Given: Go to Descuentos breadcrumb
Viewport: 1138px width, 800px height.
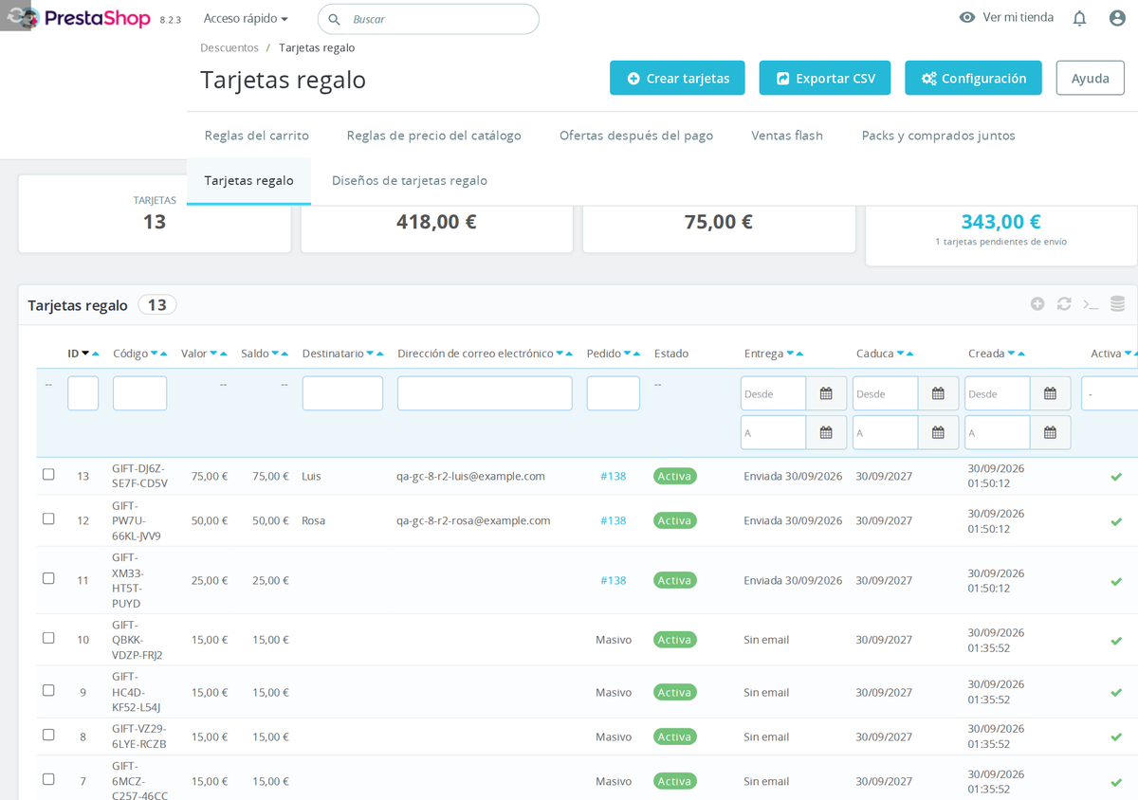Looking at the screenshot, I should (229, 47).
